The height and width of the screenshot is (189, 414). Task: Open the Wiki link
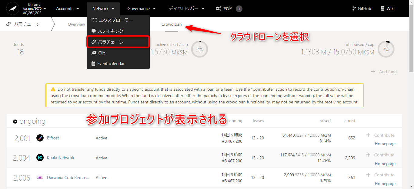(x=388, y=8)
